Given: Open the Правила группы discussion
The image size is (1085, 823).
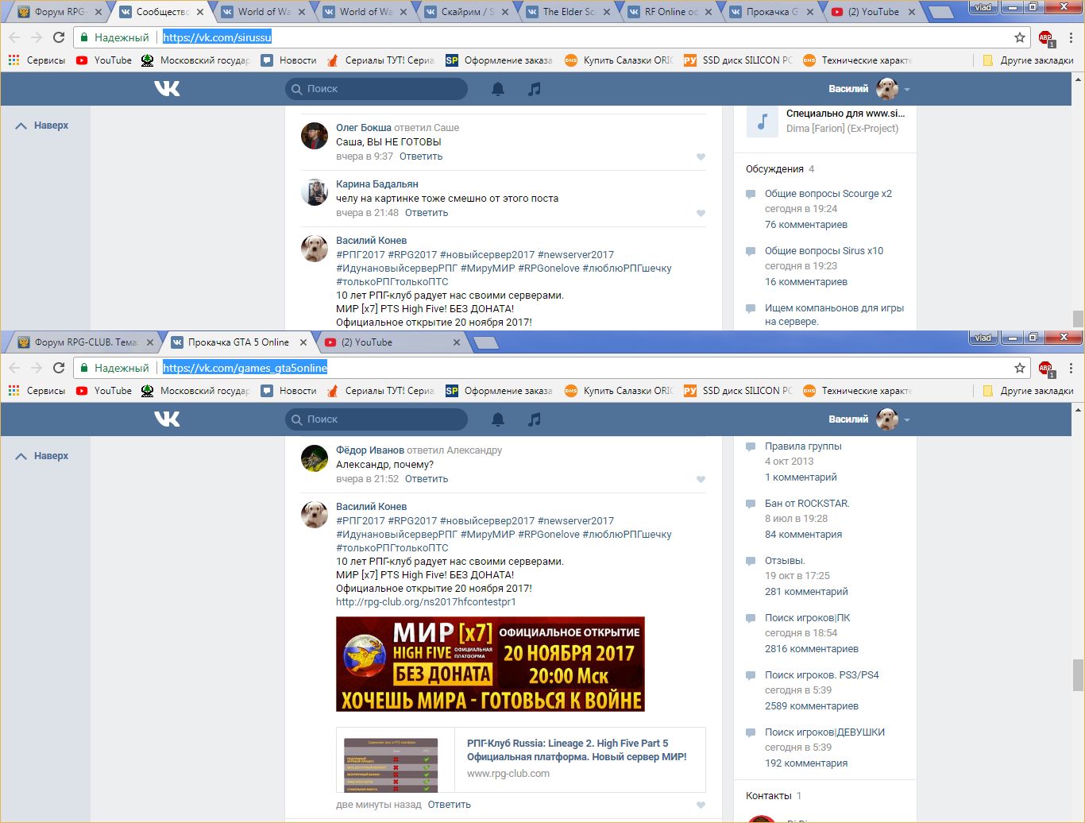Looking at the screenshot, I should pyautogui.click(x=803, y=446).
